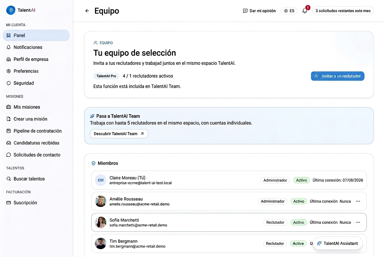Click Claire Moreau's CM avatar
The height and width of the screenshot is (257, 384).
pos(101,180)
